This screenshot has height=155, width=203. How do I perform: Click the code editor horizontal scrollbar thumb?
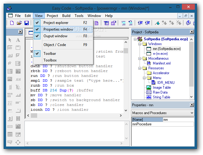click(x=34, y=115)
